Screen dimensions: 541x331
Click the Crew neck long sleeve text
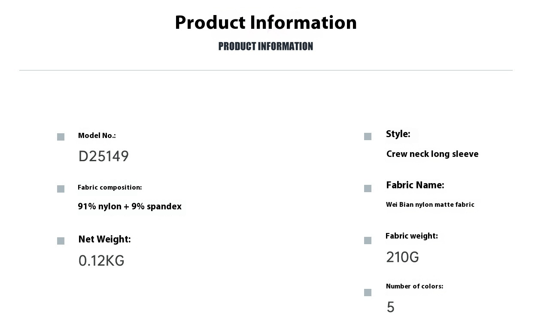[x=432, y=154]
